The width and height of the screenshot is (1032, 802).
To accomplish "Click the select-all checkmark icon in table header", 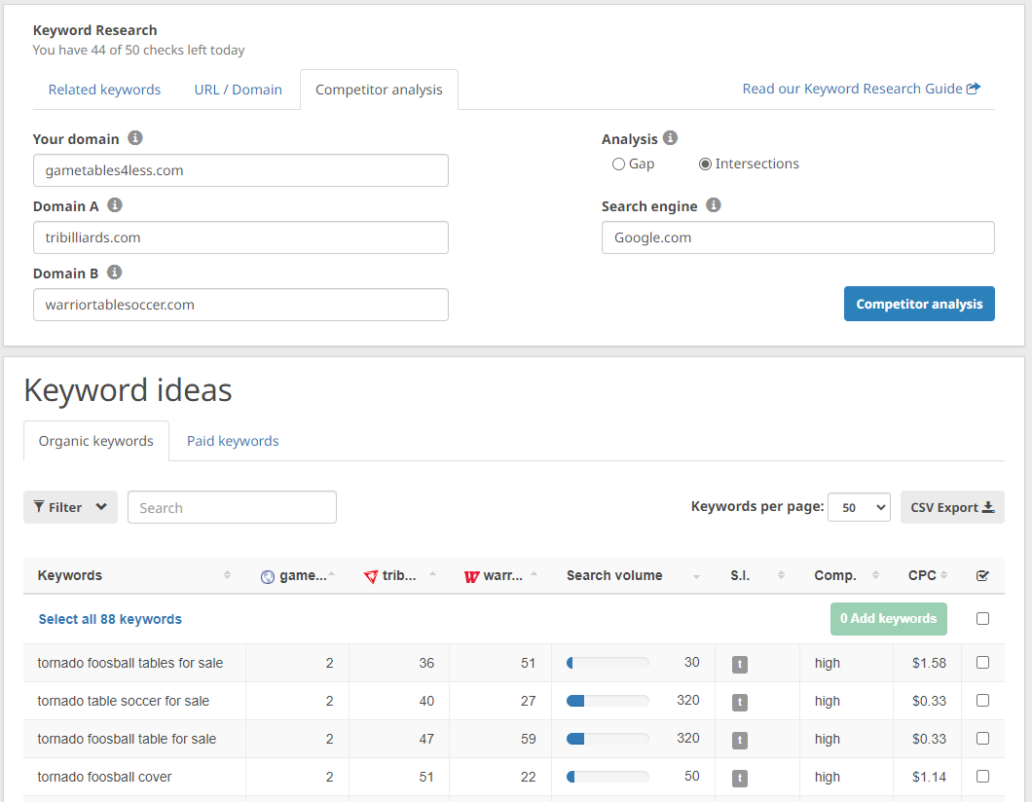I will click(x=982, y=576).
